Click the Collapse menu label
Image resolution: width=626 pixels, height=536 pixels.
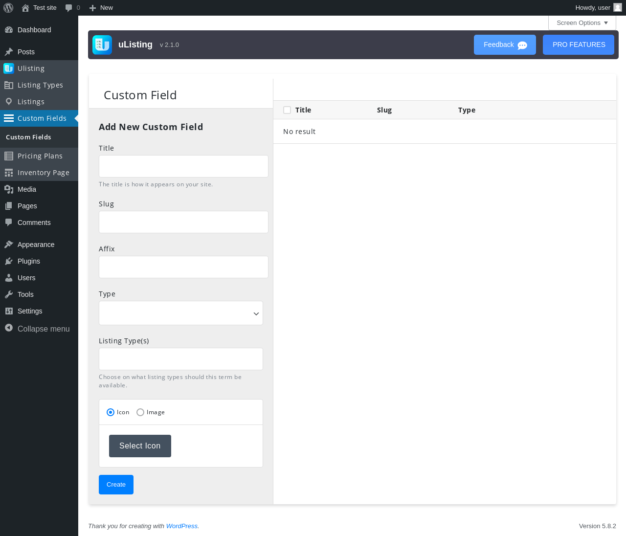pos(44,329)
